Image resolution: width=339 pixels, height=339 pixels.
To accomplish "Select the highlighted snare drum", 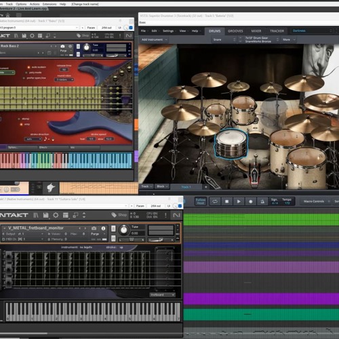I will tap(231, 144).
